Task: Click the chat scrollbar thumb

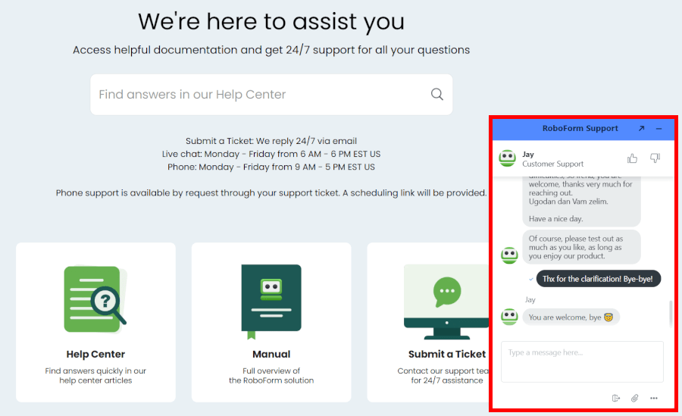Action: [x=671, y=312]
